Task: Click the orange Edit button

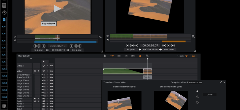Action: (193, 56)
